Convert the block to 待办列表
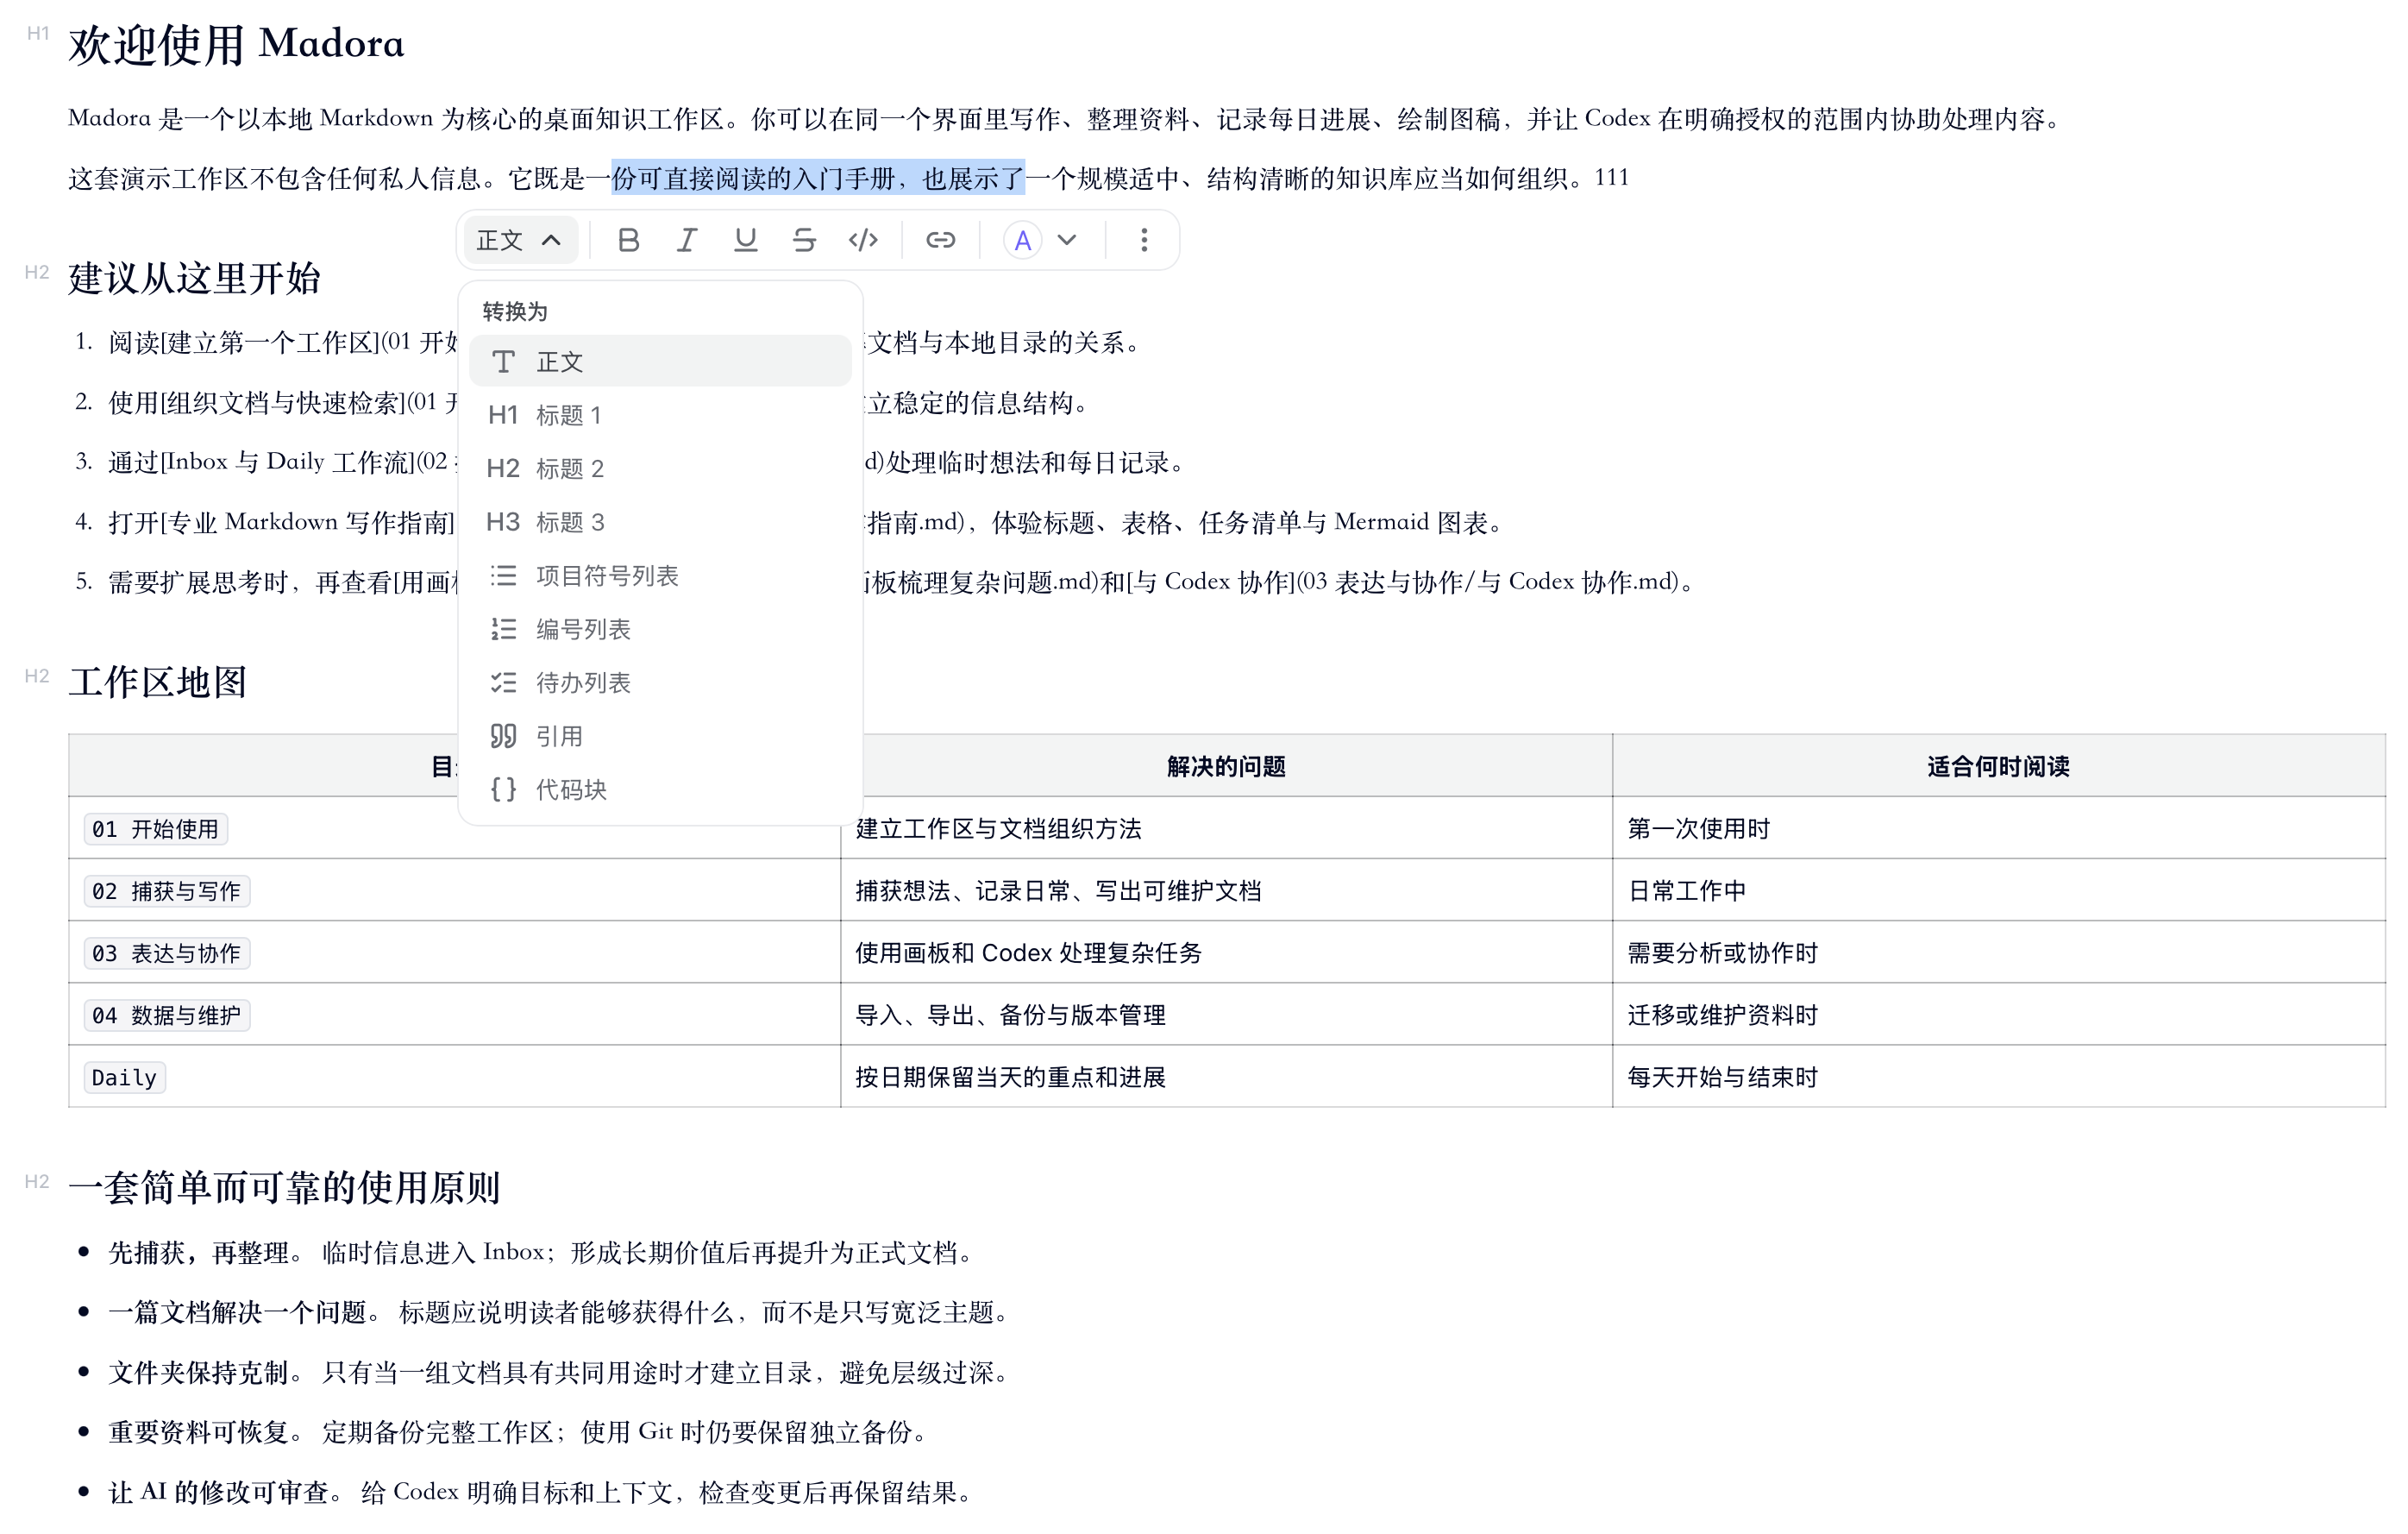 pos(660,682)
